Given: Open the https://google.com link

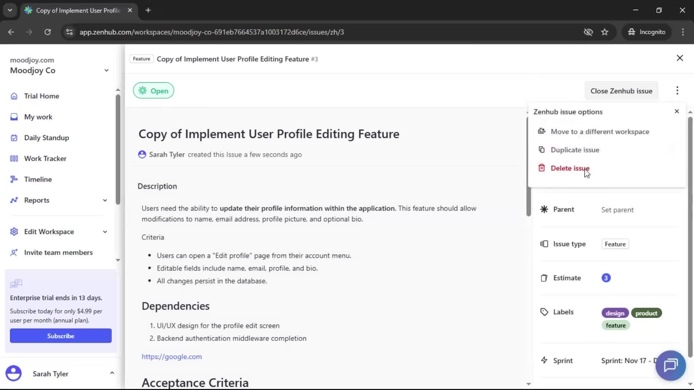Looking at the screenshot, I should pyautogui.click(x=172, y=356).
